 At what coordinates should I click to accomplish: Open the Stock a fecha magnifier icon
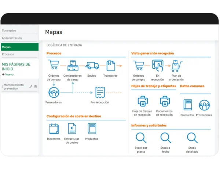[166, 138]
